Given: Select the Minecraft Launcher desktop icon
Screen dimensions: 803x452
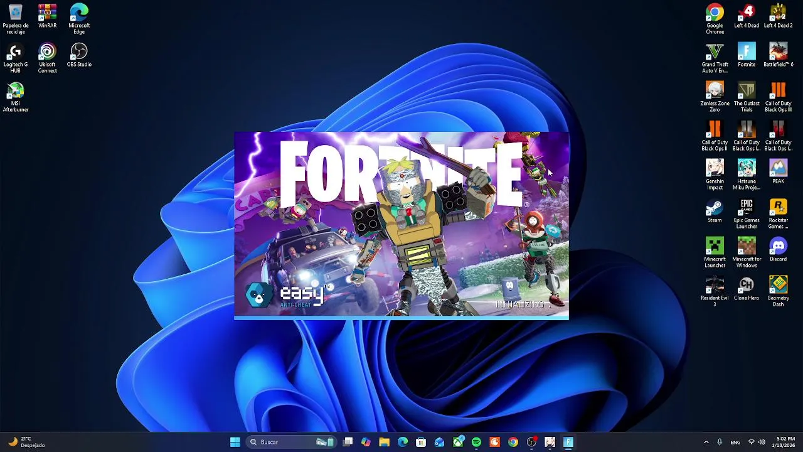Looking at the screenshot, I should tap(715, 252).
